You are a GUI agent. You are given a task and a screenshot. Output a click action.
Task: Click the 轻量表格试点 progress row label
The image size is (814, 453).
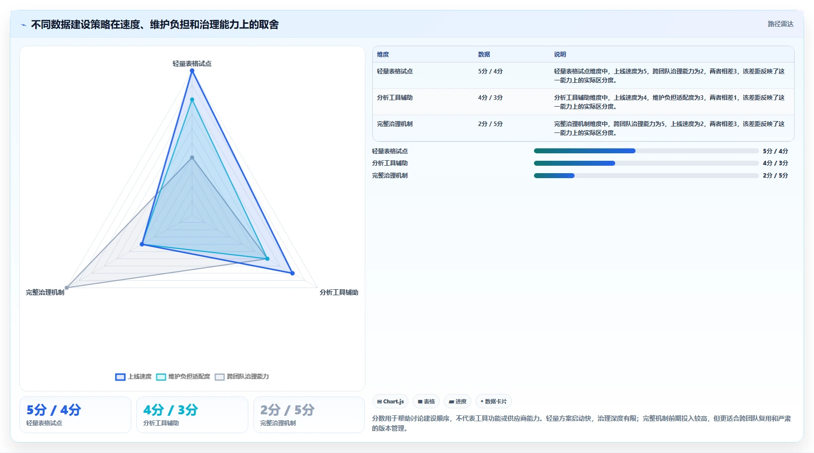tap(390, 151)
